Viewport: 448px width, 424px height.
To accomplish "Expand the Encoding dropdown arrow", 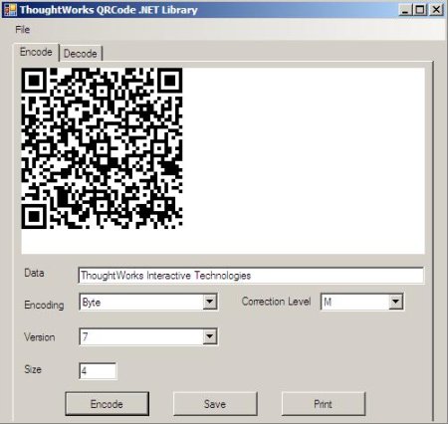I will tap(210, 302).
